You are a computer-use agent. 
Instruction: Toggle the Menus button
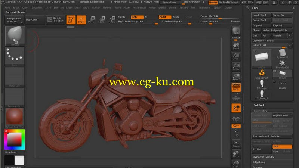[213, 3]
